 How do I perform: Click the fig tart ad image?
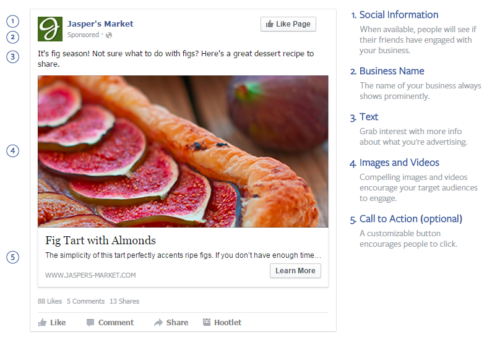[x=183, y=151]
